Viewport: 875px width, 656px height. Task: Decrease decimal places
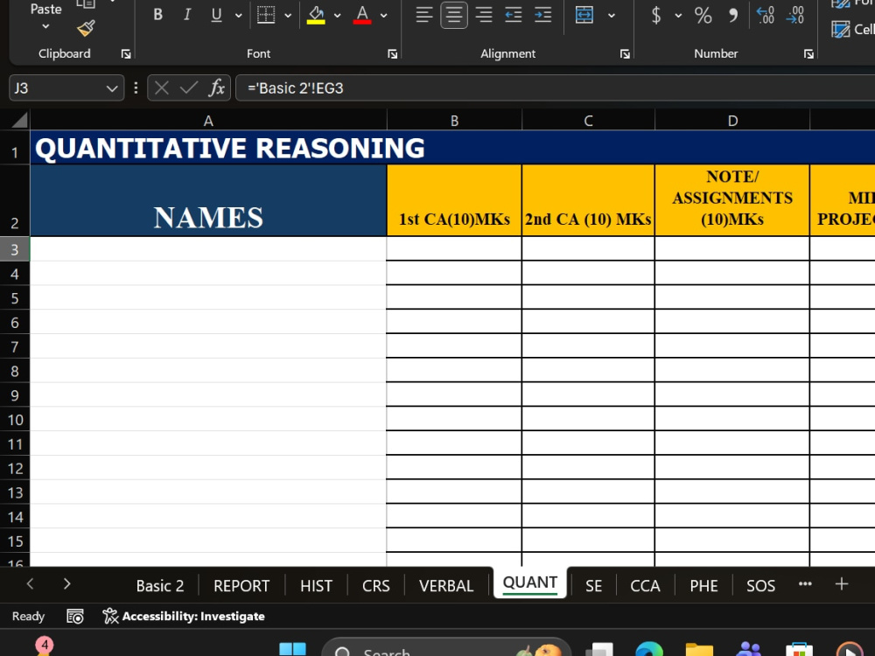pyautogui.click(x=794, y=15)
